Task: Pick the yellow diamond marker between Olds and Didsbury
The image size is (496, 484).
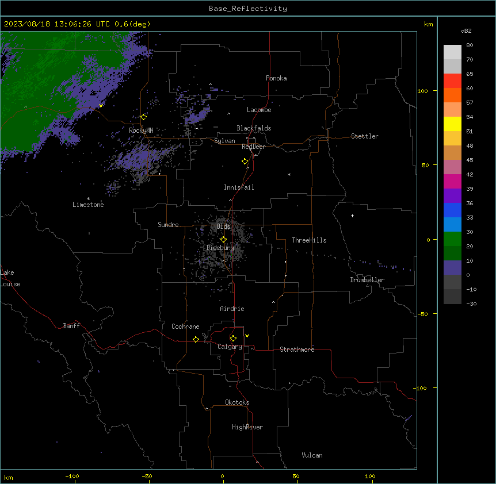Action: coord(223,240)
